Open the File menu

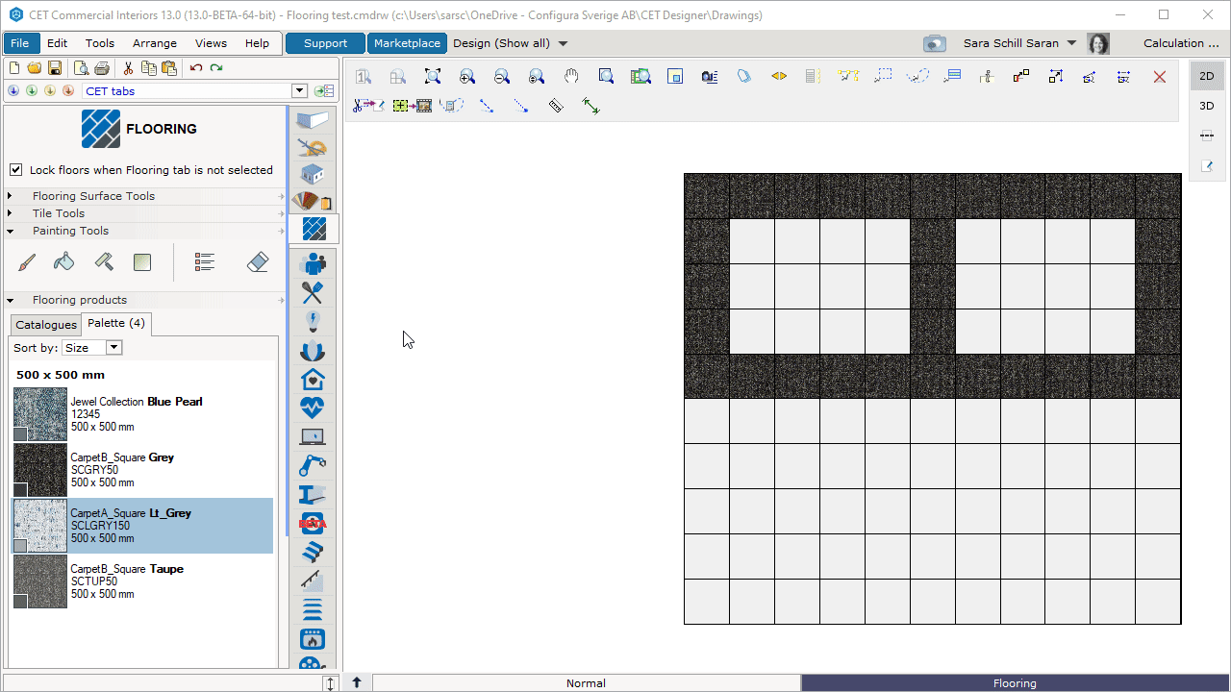(x=19, y=43)
